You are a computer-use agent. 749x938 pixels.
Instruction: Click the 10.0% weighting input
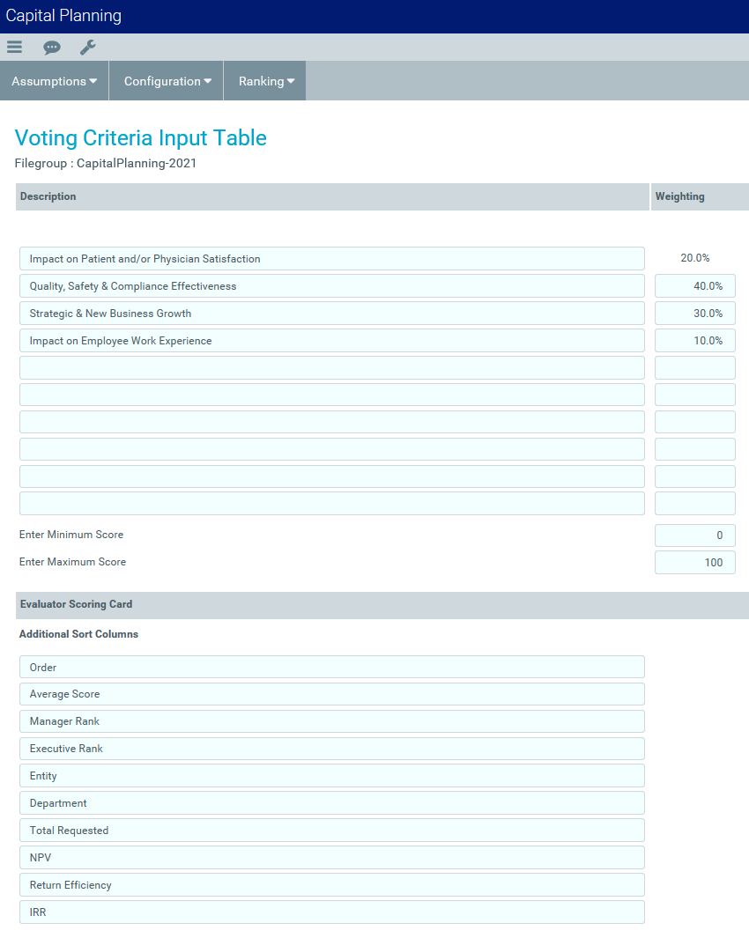pos(694,341)
